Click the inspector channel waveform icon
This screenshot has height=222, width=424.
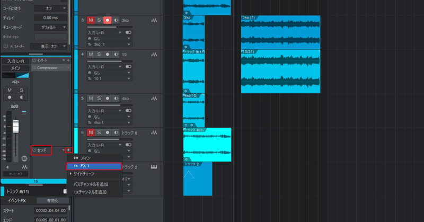click(24, 167)
